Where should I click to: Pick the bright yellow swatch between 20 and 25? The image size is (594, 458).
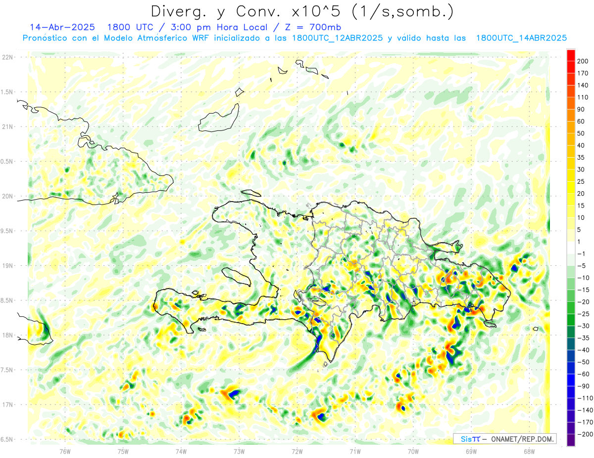[x=571, y=188]
